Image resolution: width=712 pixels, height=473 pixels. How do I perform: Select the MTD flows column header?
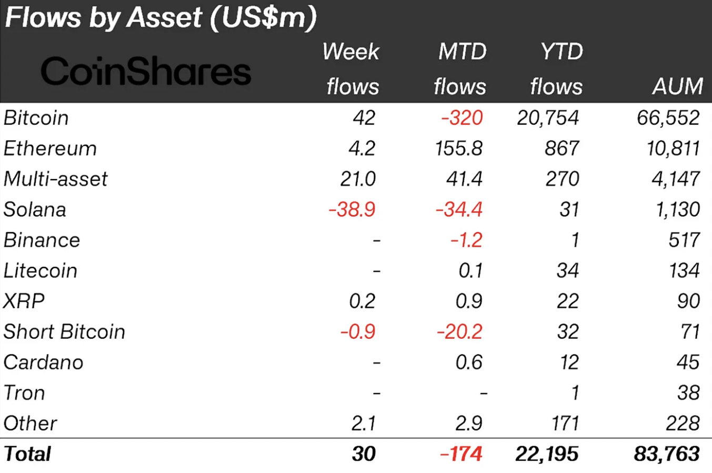(x=460, y=69)
